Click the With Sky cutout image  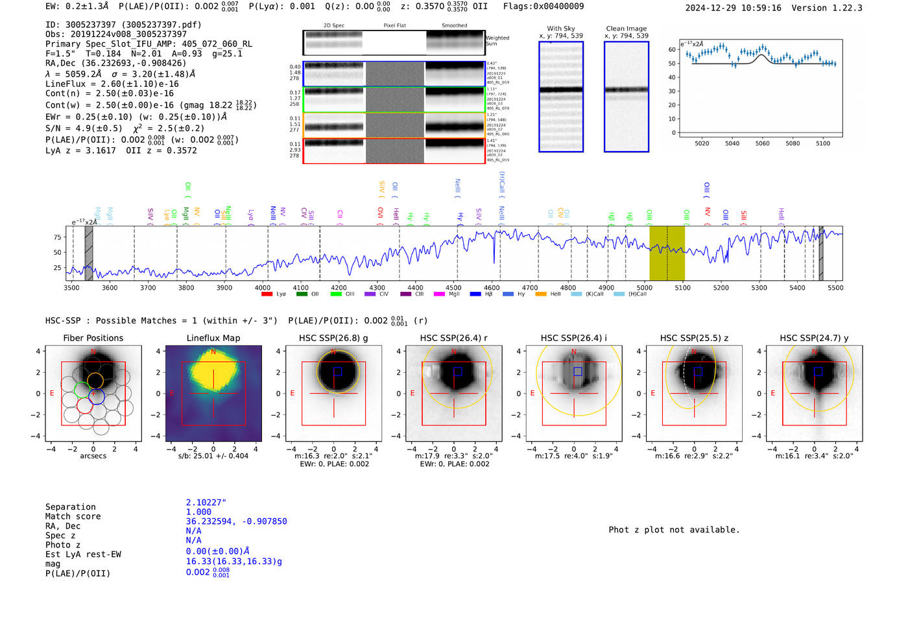[x=561, y=97]
